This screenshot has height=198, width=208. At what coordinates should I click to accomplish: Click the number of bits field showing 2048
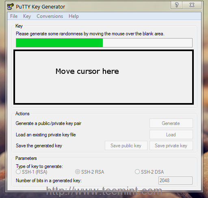point(175,181)
